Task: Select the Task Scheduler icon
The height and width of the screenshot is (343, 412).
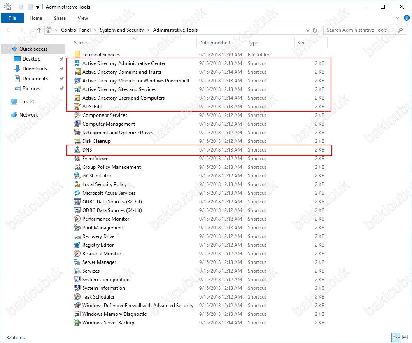Action: click(77, 297)
